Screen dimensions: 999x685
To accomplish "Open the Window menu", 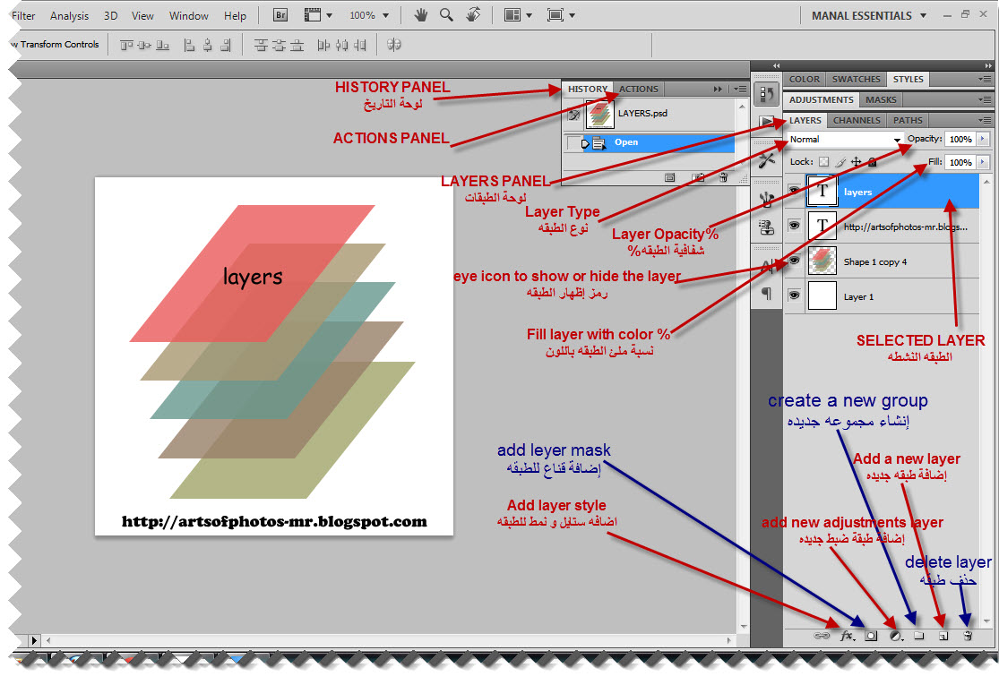I will (x=188, y=14).
